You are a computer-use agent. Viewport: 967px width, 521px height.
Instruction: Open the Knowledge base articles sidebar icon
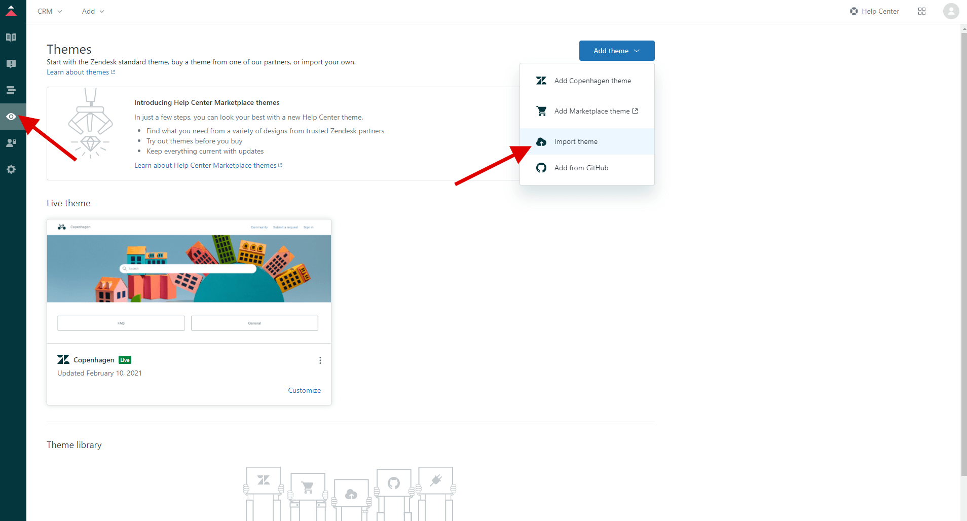tap(11, 38)
